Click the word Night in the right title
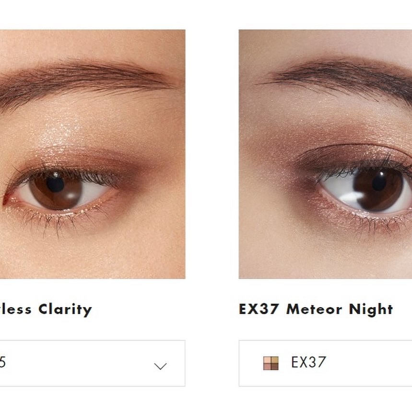This screenshot has height=412, width=412. pyautogui.click(x=371, y=309)
